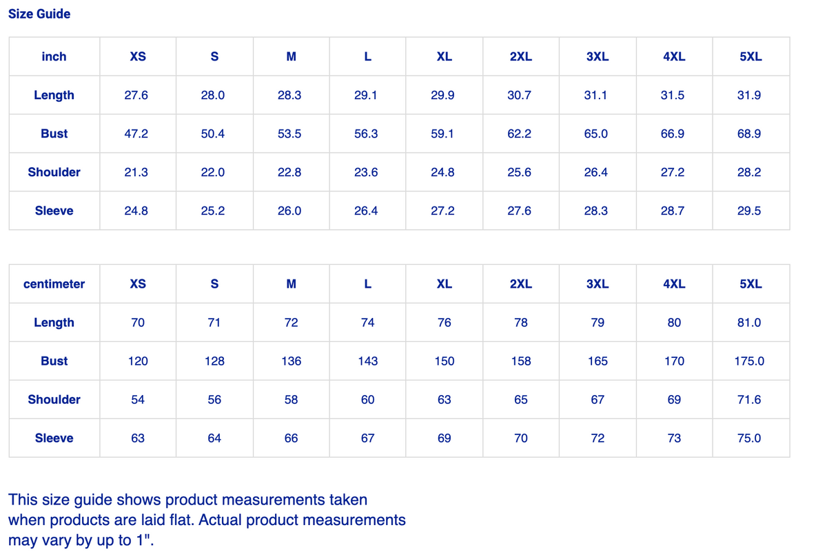This screenshot has height=554, width=827.
Task: Click the 175.0 bust value in centimeters
Action: click(749, 361)
